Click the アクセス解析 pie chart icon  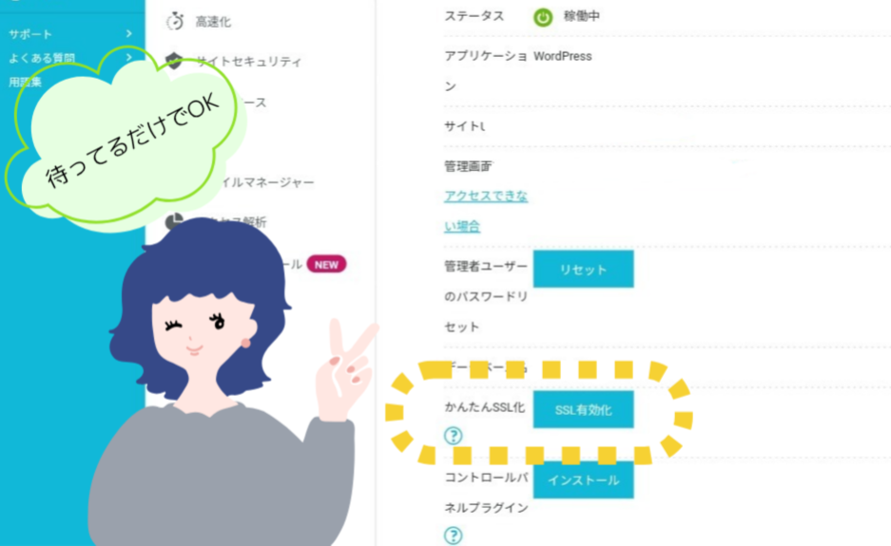click(x=174, y=221)
